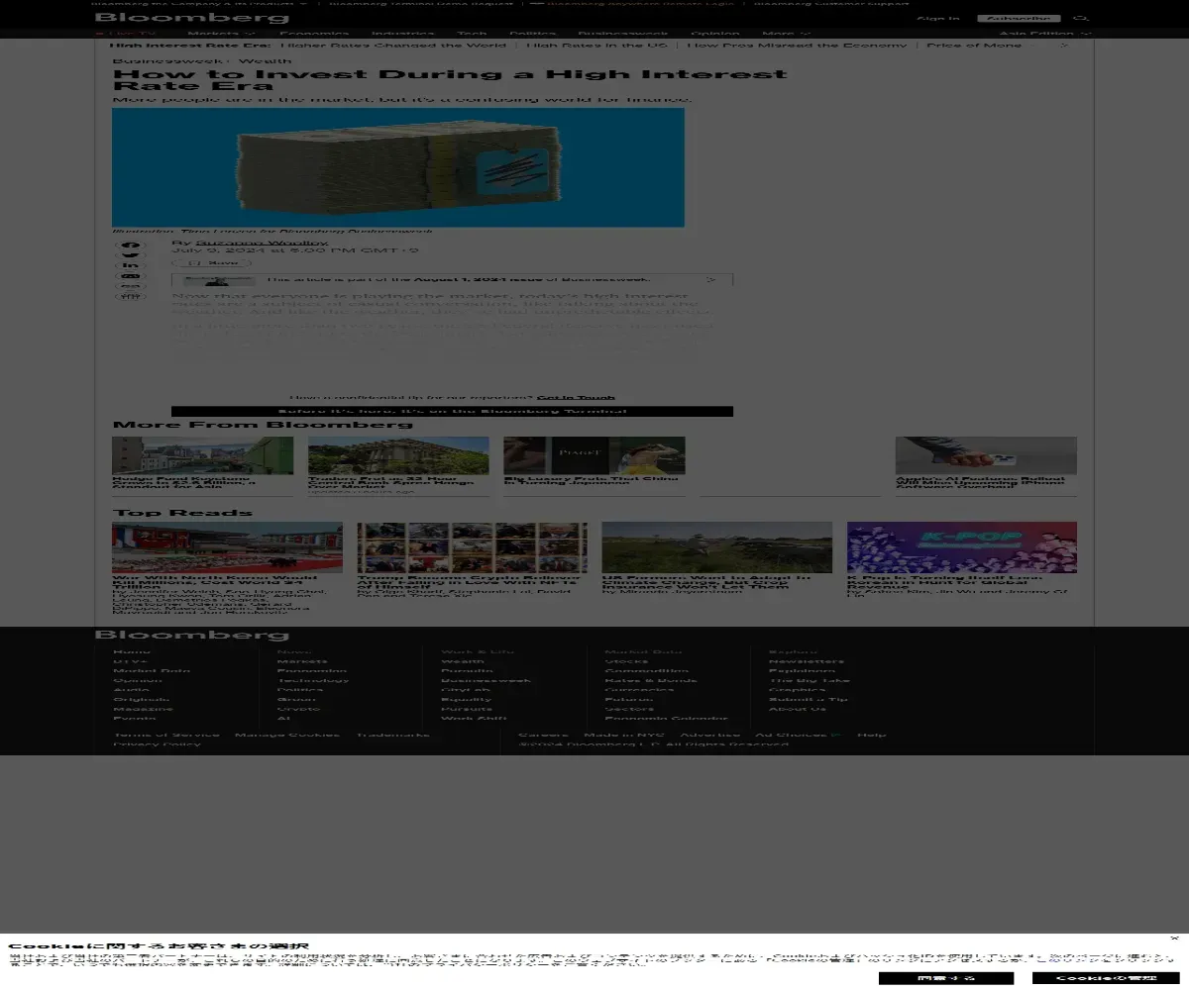Open the Politics nav tab
The width and height of the screenshot is (1189, 990).
[532, 34]
